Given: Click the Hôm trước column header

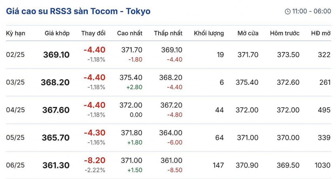Looking at the screenshot, I should 285,33.
